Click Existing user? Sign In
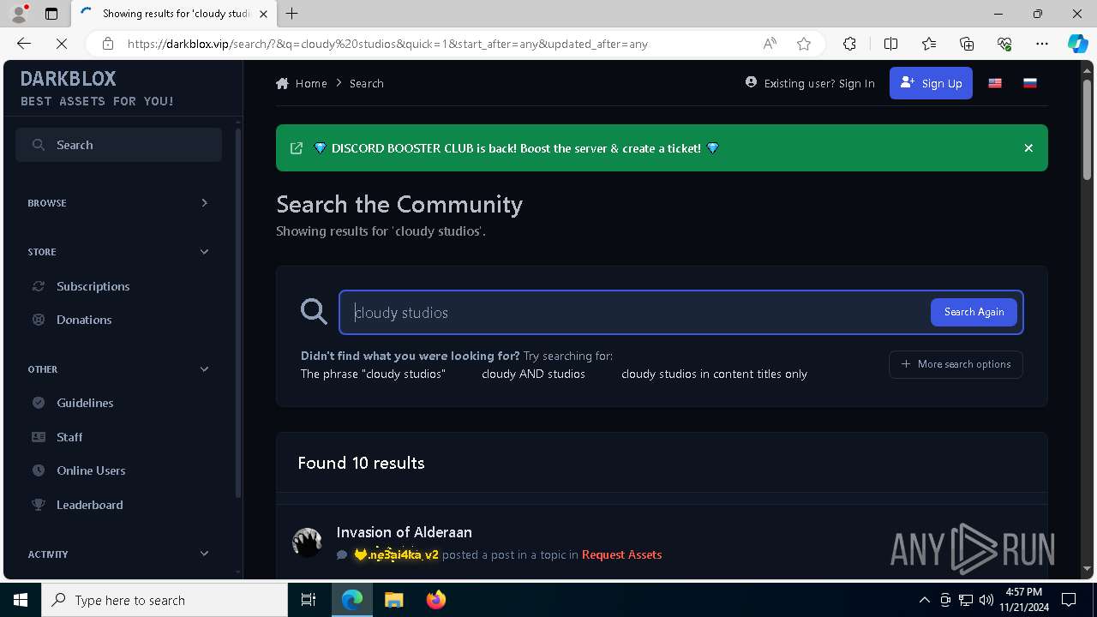This screenshot has width=1097, height=617. [x=810, y=83]
